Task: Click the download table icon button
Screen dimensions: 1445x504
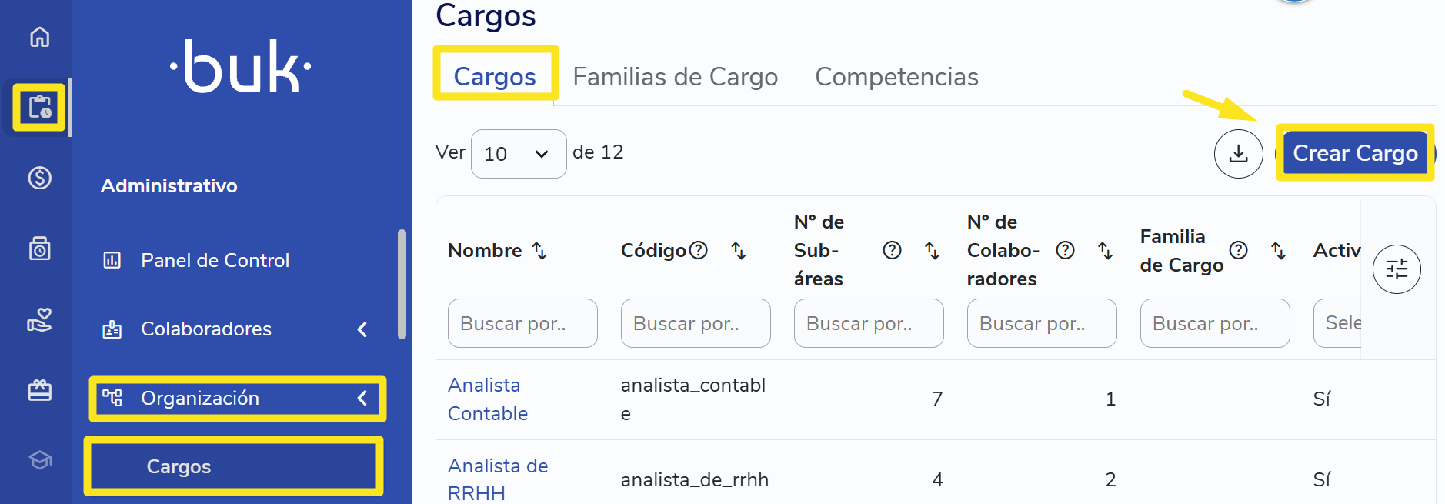Action: point(1238,154)
